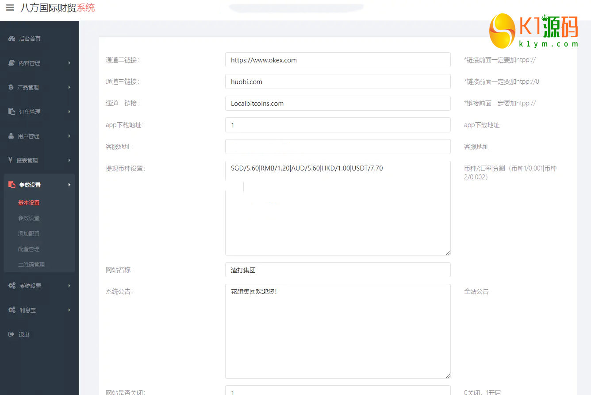This screenshot has width=591, height=395.
Task: Select the 添加配置 submenu item
Action: 29,233
